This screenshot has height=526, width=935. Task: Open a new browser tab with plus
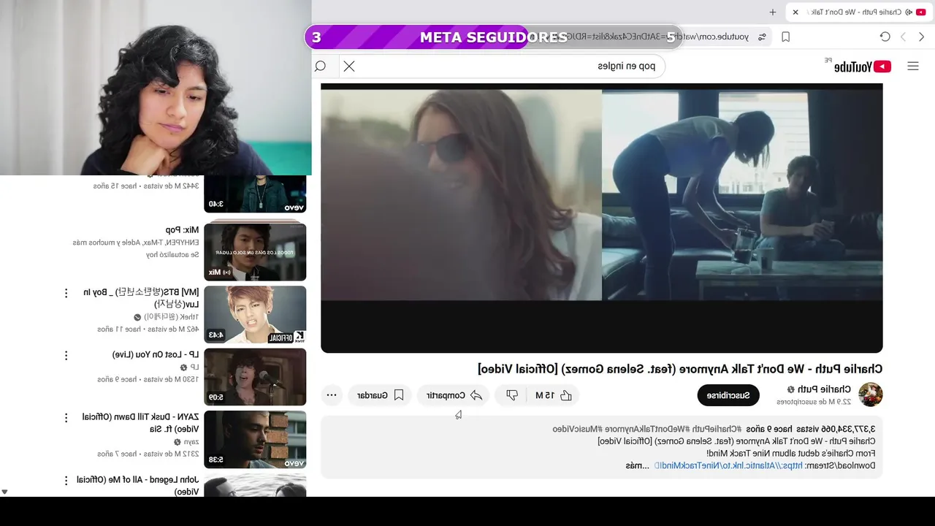pyautogui.click(x=772, y=12)
